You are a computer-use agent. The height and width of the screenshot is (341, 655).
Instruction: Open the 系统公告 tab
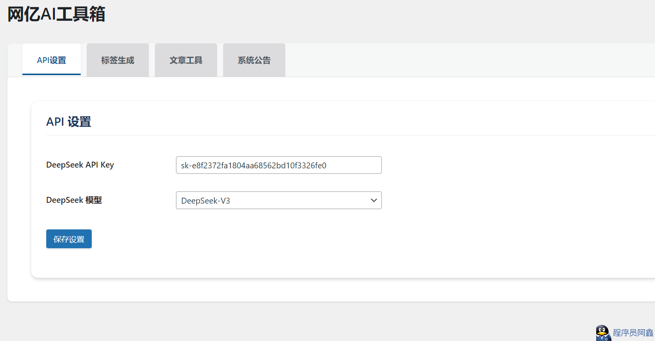pyautogui.click(x=254, y=60)
